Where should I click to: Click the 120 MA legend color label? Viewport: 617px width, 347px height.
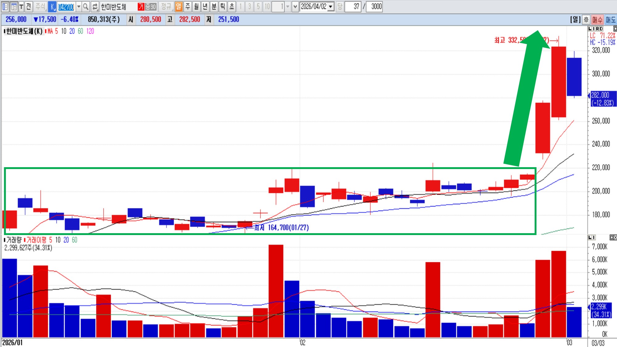point(90,31)
